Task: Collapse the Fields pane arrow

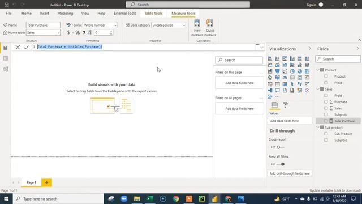Action: click(x=357, y=49)
